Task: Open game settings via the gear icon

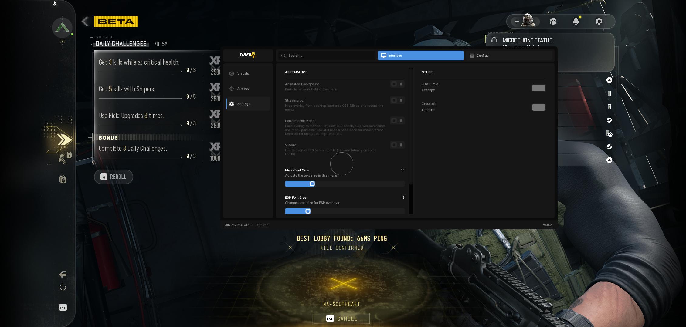Action: (599, 21)
